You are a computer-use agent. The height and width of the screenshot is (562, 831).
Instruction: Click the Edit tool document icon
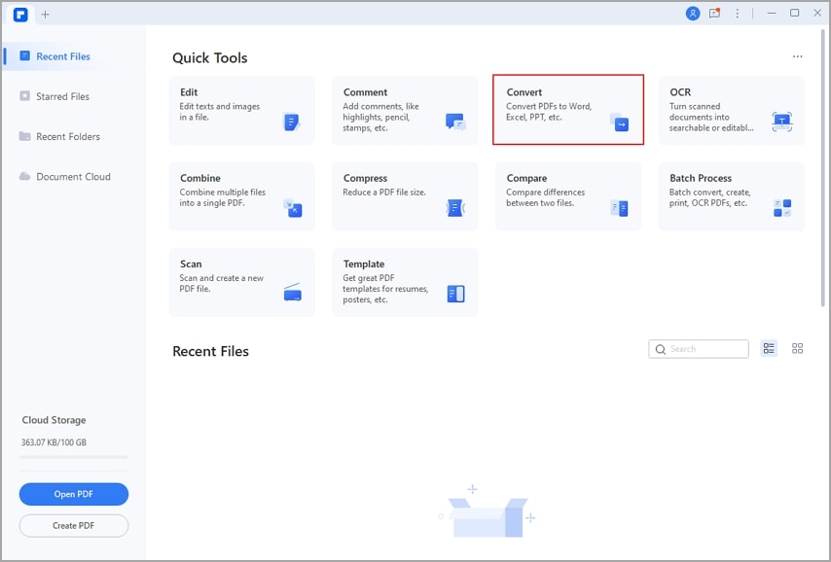(x=292, y=123)
